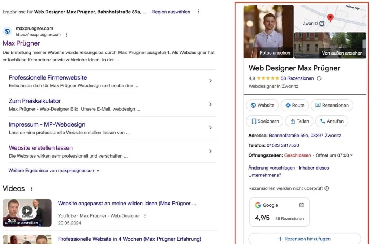The image size is (370, 244).
Task: Click the Region auswählen link
Action: pos(171,12)
